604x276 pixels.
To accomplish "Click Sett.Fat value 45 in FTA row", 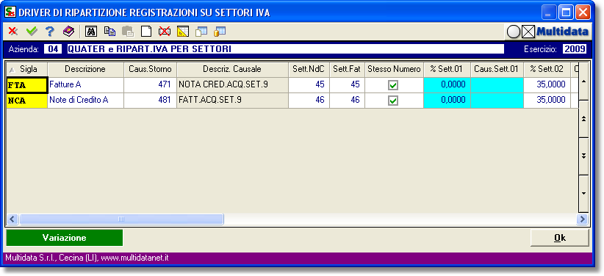I will (x=347, y=85).
